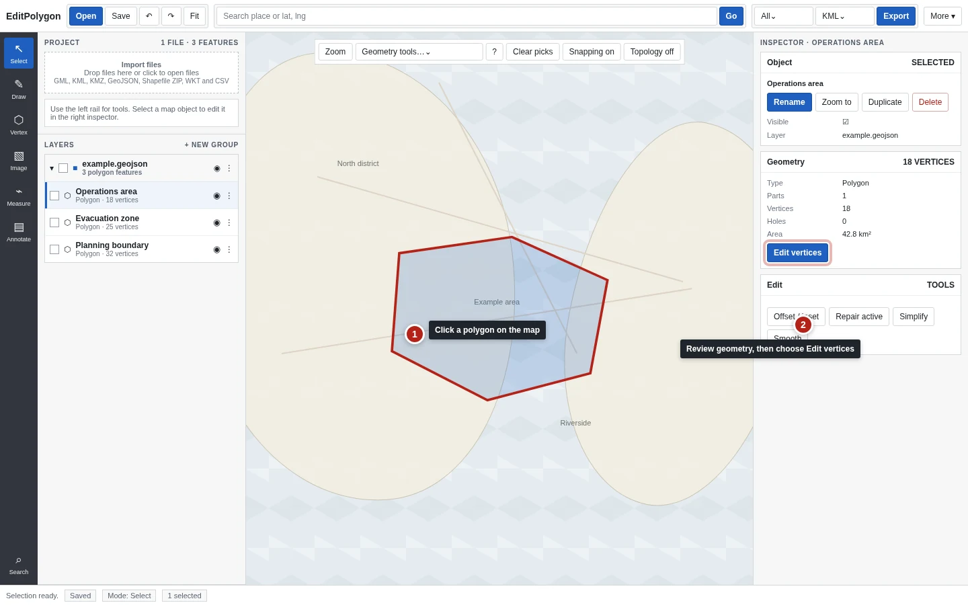Click the 42.8 km² area value
Image resolution: width=968 pixels, height=605 pixels.
point(856,234)
